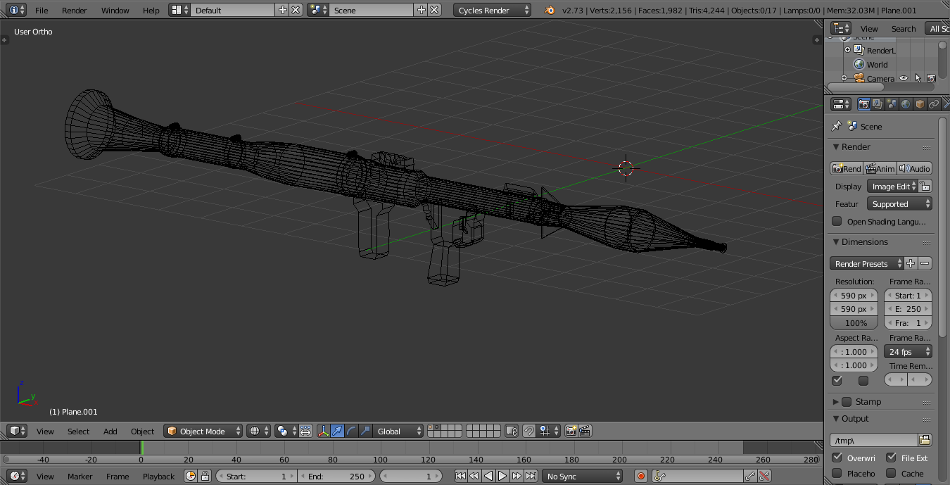Click the automatic keyframe record button
Image resolution: width=950 pixels, height=485 pixels.
click(x=640, y=476)
